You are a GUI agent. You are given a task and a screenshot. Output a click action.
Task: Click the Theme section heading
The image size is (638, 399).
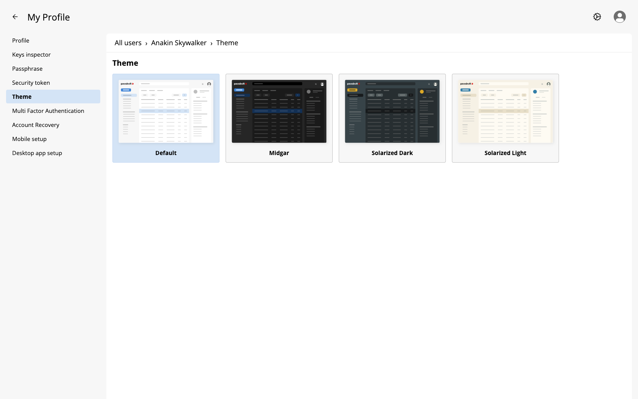(125, 63)
